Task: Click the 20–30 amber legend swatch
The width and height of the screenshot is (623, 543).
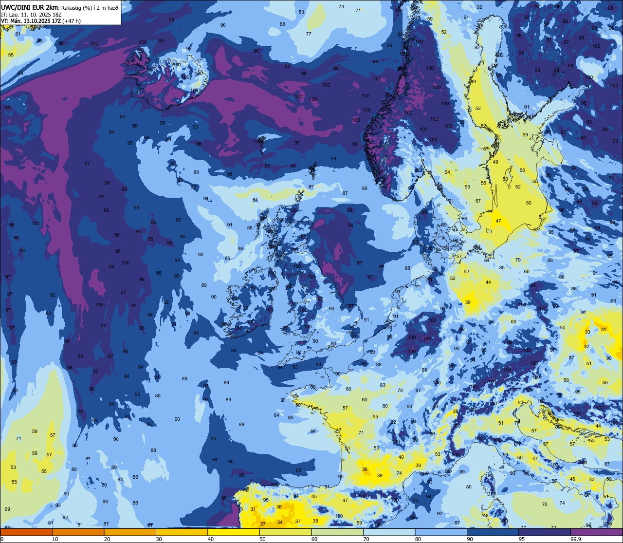Action: [x=130, y=532]
